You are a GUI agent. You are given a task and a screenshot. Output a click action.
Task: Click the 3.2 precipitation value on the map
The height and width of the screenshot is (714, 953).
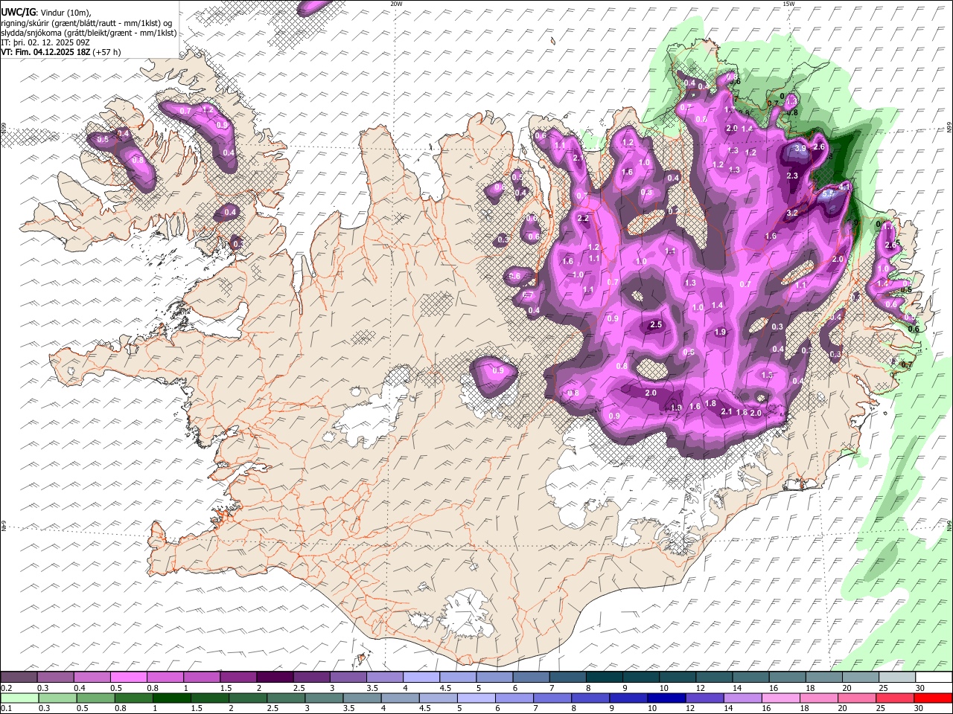(x=792, y=213)
